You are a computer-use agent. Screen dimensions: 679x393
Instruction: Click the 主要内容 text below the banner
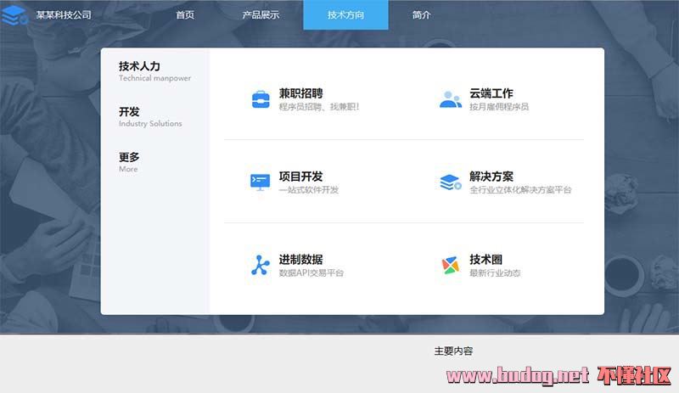[453, 351]
